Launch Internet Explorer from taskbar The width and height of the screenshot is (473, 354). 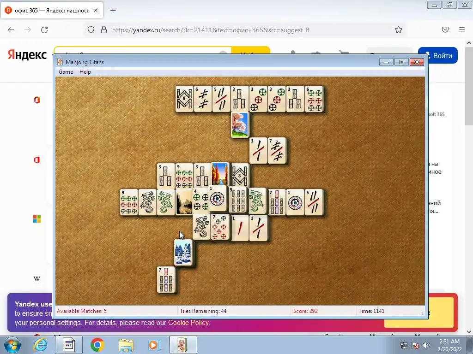(x=40, y=345)
